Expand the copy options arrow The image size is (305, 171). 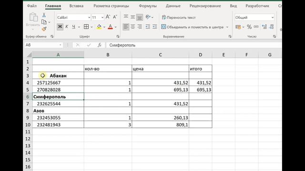[49, 22]
